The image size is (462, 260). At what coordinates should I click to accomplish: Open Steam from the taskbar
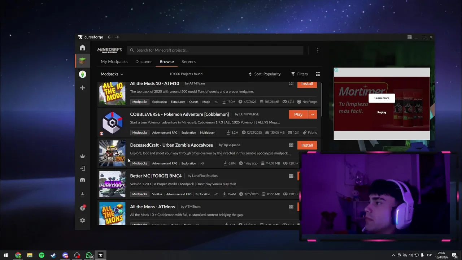53,255
